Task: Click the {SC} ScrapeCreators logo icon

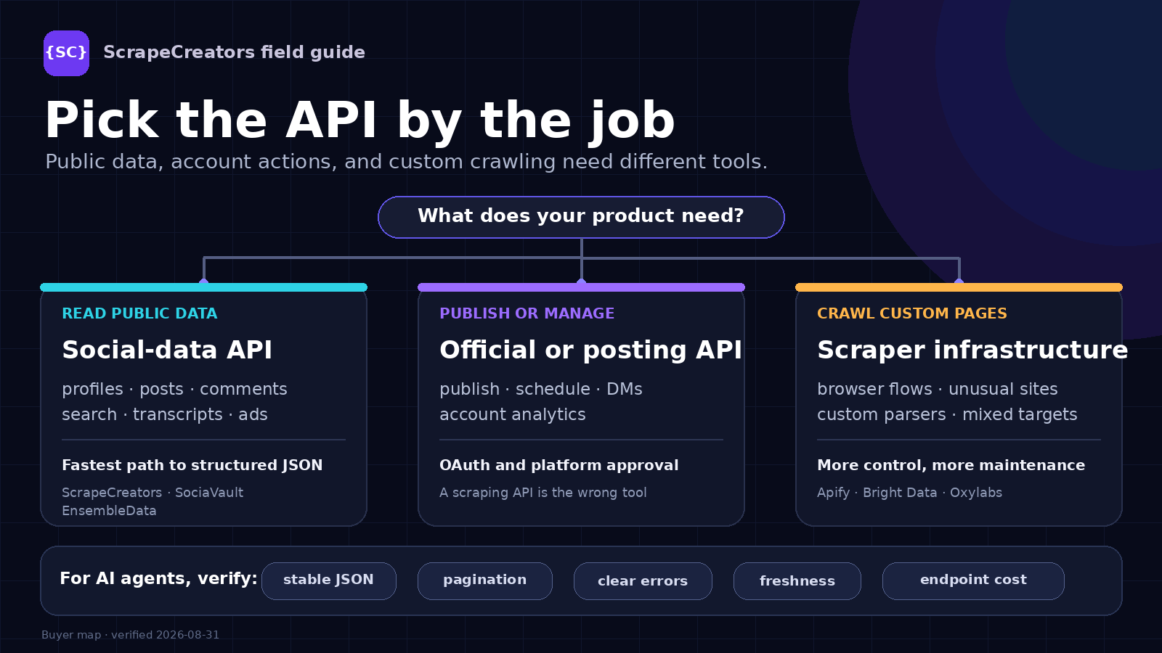Action: click(66, 53)
